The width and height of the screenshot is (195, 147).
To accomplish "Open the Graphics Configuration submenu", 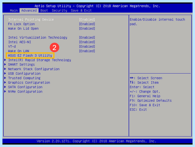I will (29, 83).
